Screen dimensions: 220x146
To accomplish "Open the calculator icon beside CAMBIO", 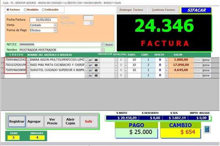I will click(x=207, y=129).
